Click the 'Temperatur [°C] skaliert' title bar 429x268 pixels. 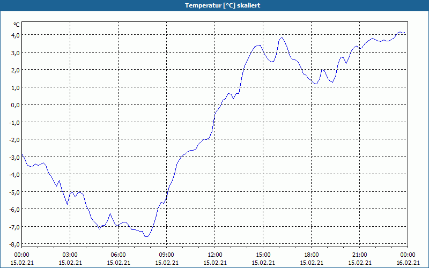pyautogui.click(x=214, y=5)
